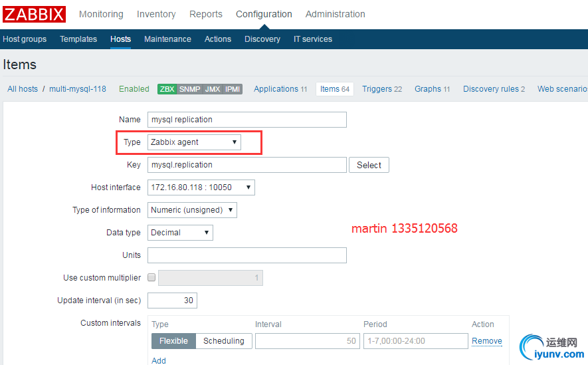588x365 pixels.
Task: Go to IT services submenu
Action: click(x=313, y=39)
